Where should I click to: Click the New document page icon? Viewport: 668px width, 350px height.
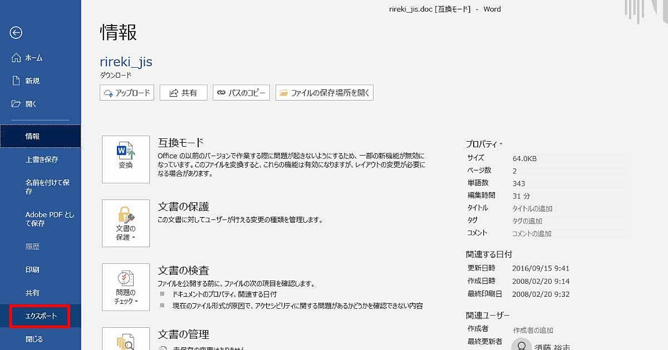point(16,81)
